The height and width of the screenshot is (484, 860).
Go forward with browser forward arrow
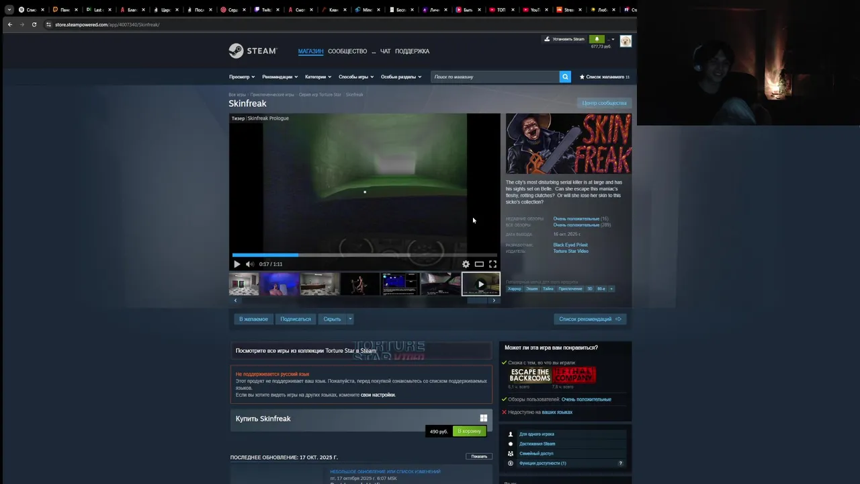[x=22, y=24]
